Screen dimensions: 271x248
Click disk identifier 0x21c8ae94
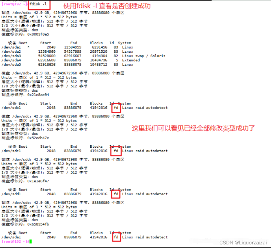(x=38, y=95)
